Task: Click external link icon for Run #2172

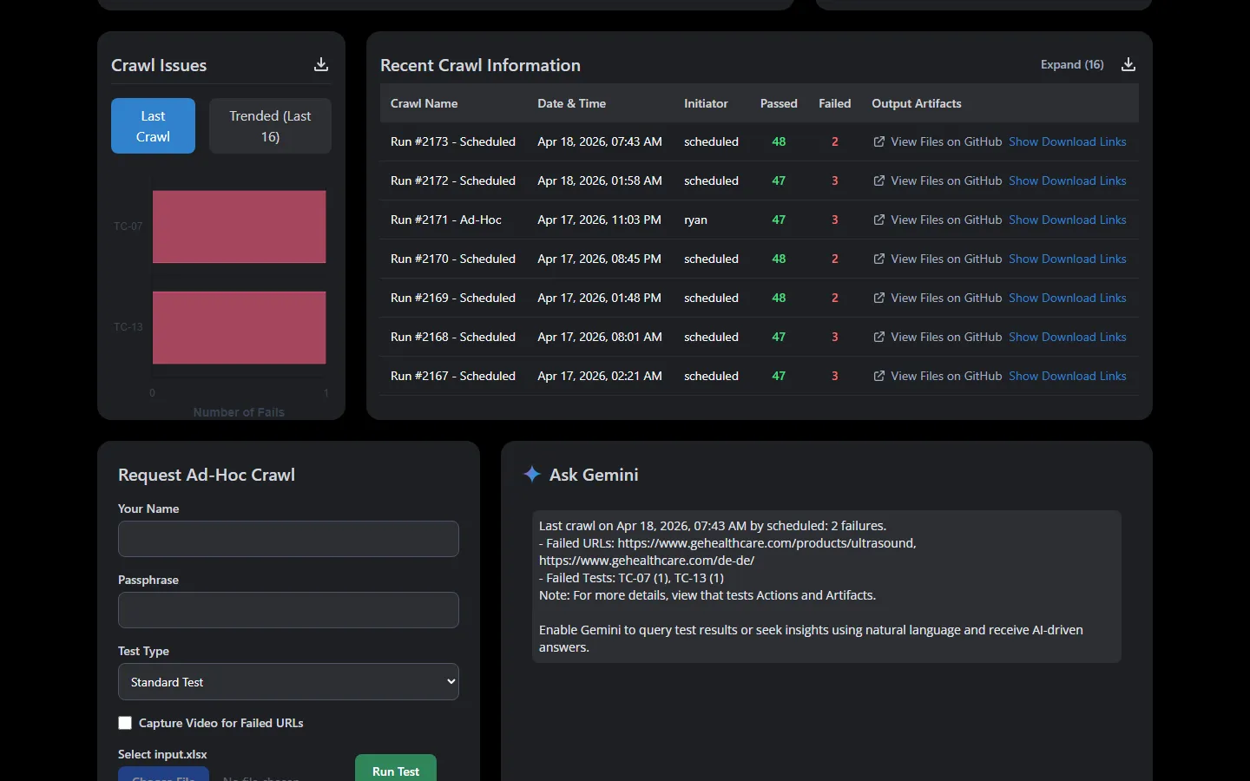Action: tap(878, 181)
